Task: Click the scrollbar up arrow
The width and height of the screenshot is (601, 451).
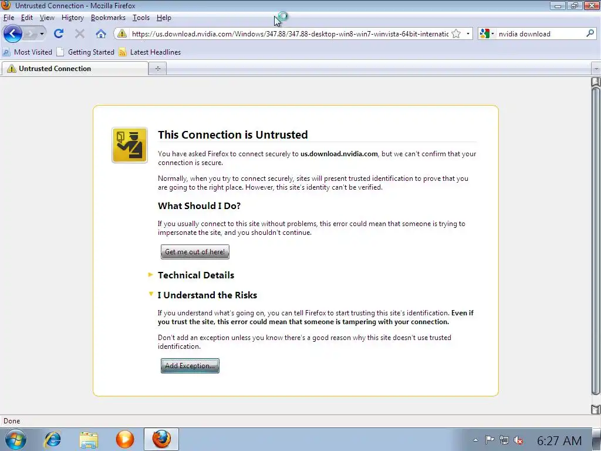Action: click(x=596, y=82)
